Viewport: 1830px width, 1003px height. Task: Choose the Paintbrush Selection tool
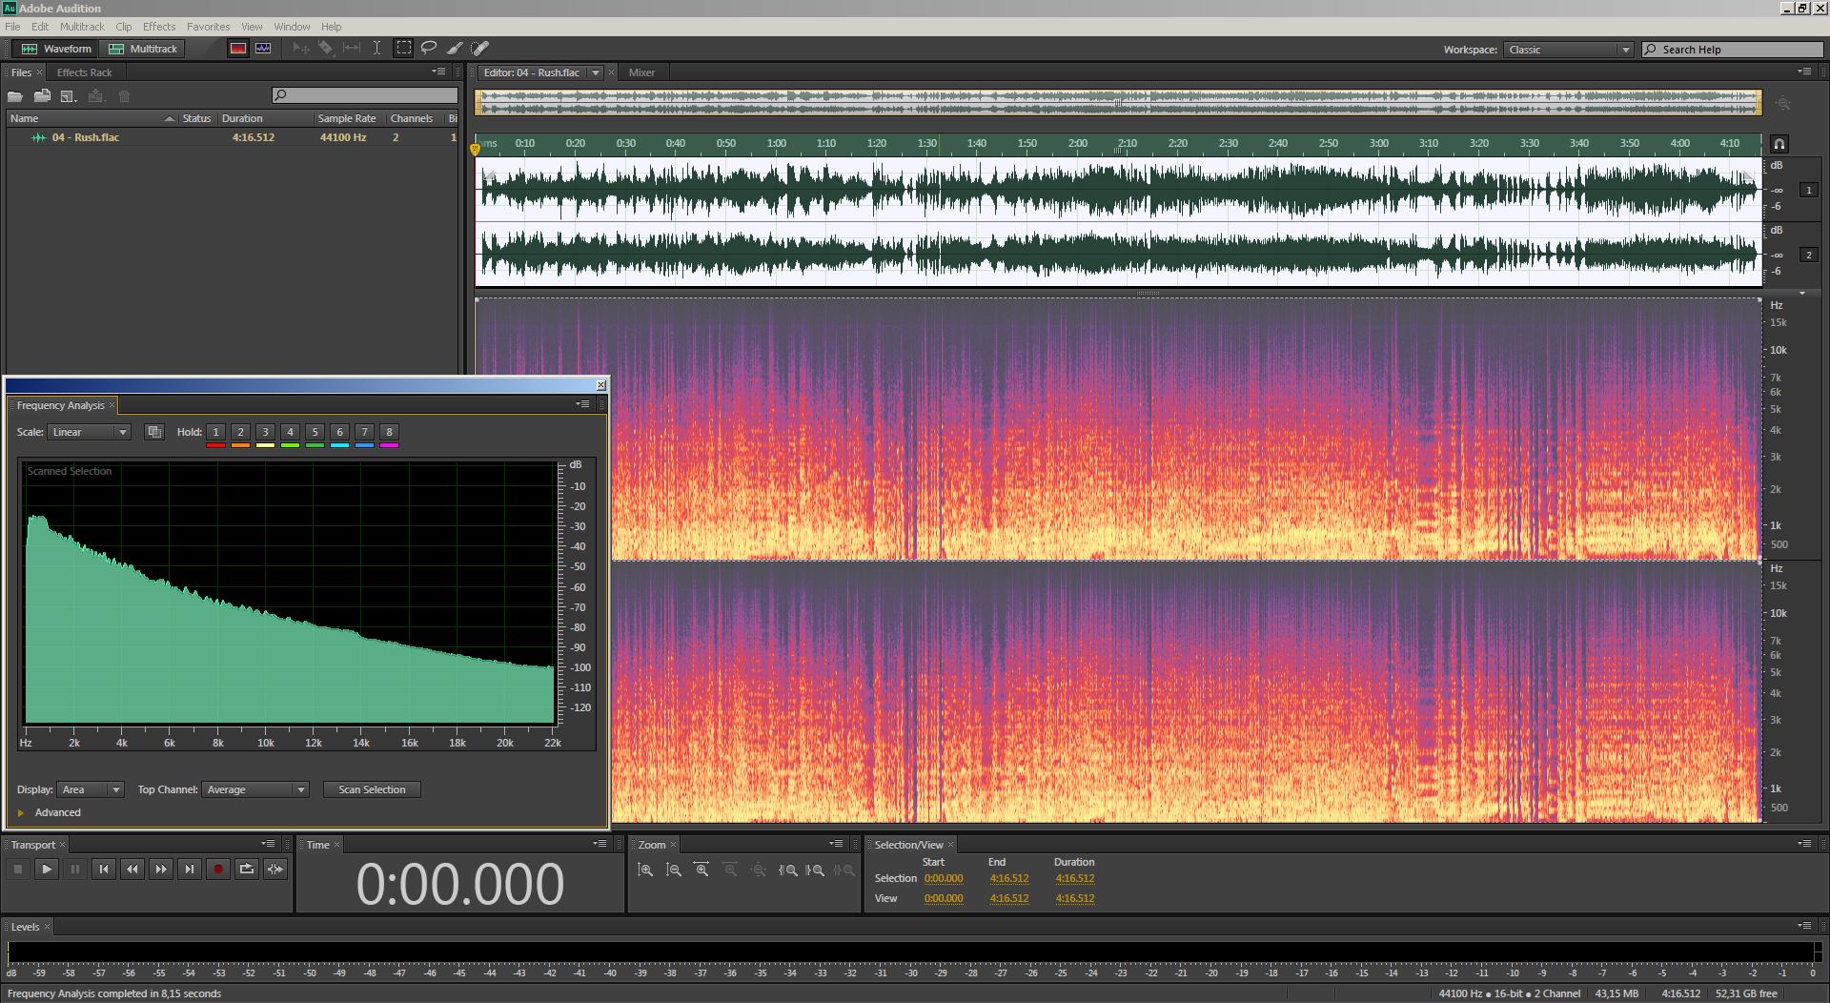point(455,48)
